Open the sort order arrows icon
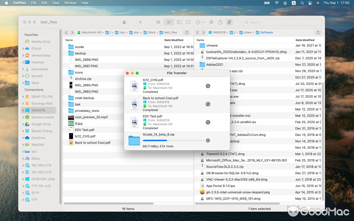The width and height of the screenshot is (354, 221). (229, 22)
